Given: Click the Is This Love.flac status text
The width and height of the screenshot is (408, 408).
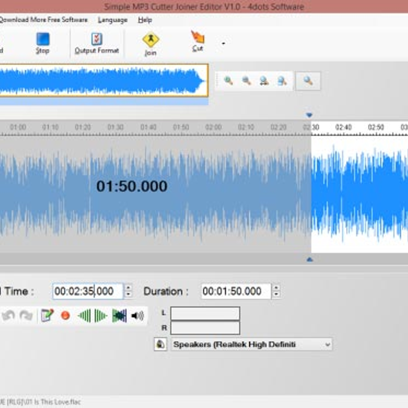Looking at the screenshot, I should pyautogui.click(x=40, y=402).
